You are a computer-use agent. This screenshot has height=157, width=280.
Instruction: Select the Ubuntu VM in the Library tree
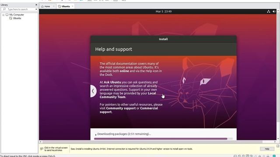click(x=17, y=18)
